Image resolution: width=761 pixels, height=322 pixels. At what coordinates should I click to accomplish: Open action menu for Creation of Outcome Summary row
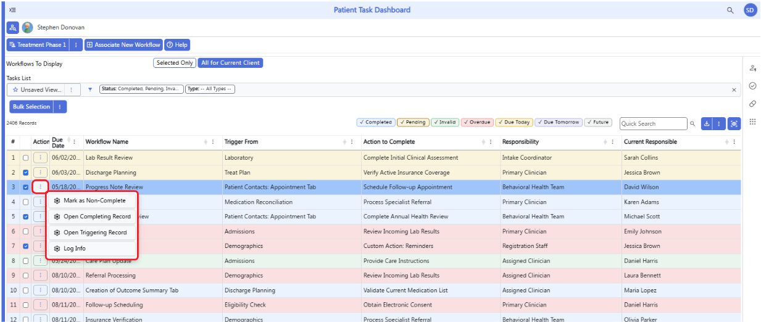pos(40,291)
